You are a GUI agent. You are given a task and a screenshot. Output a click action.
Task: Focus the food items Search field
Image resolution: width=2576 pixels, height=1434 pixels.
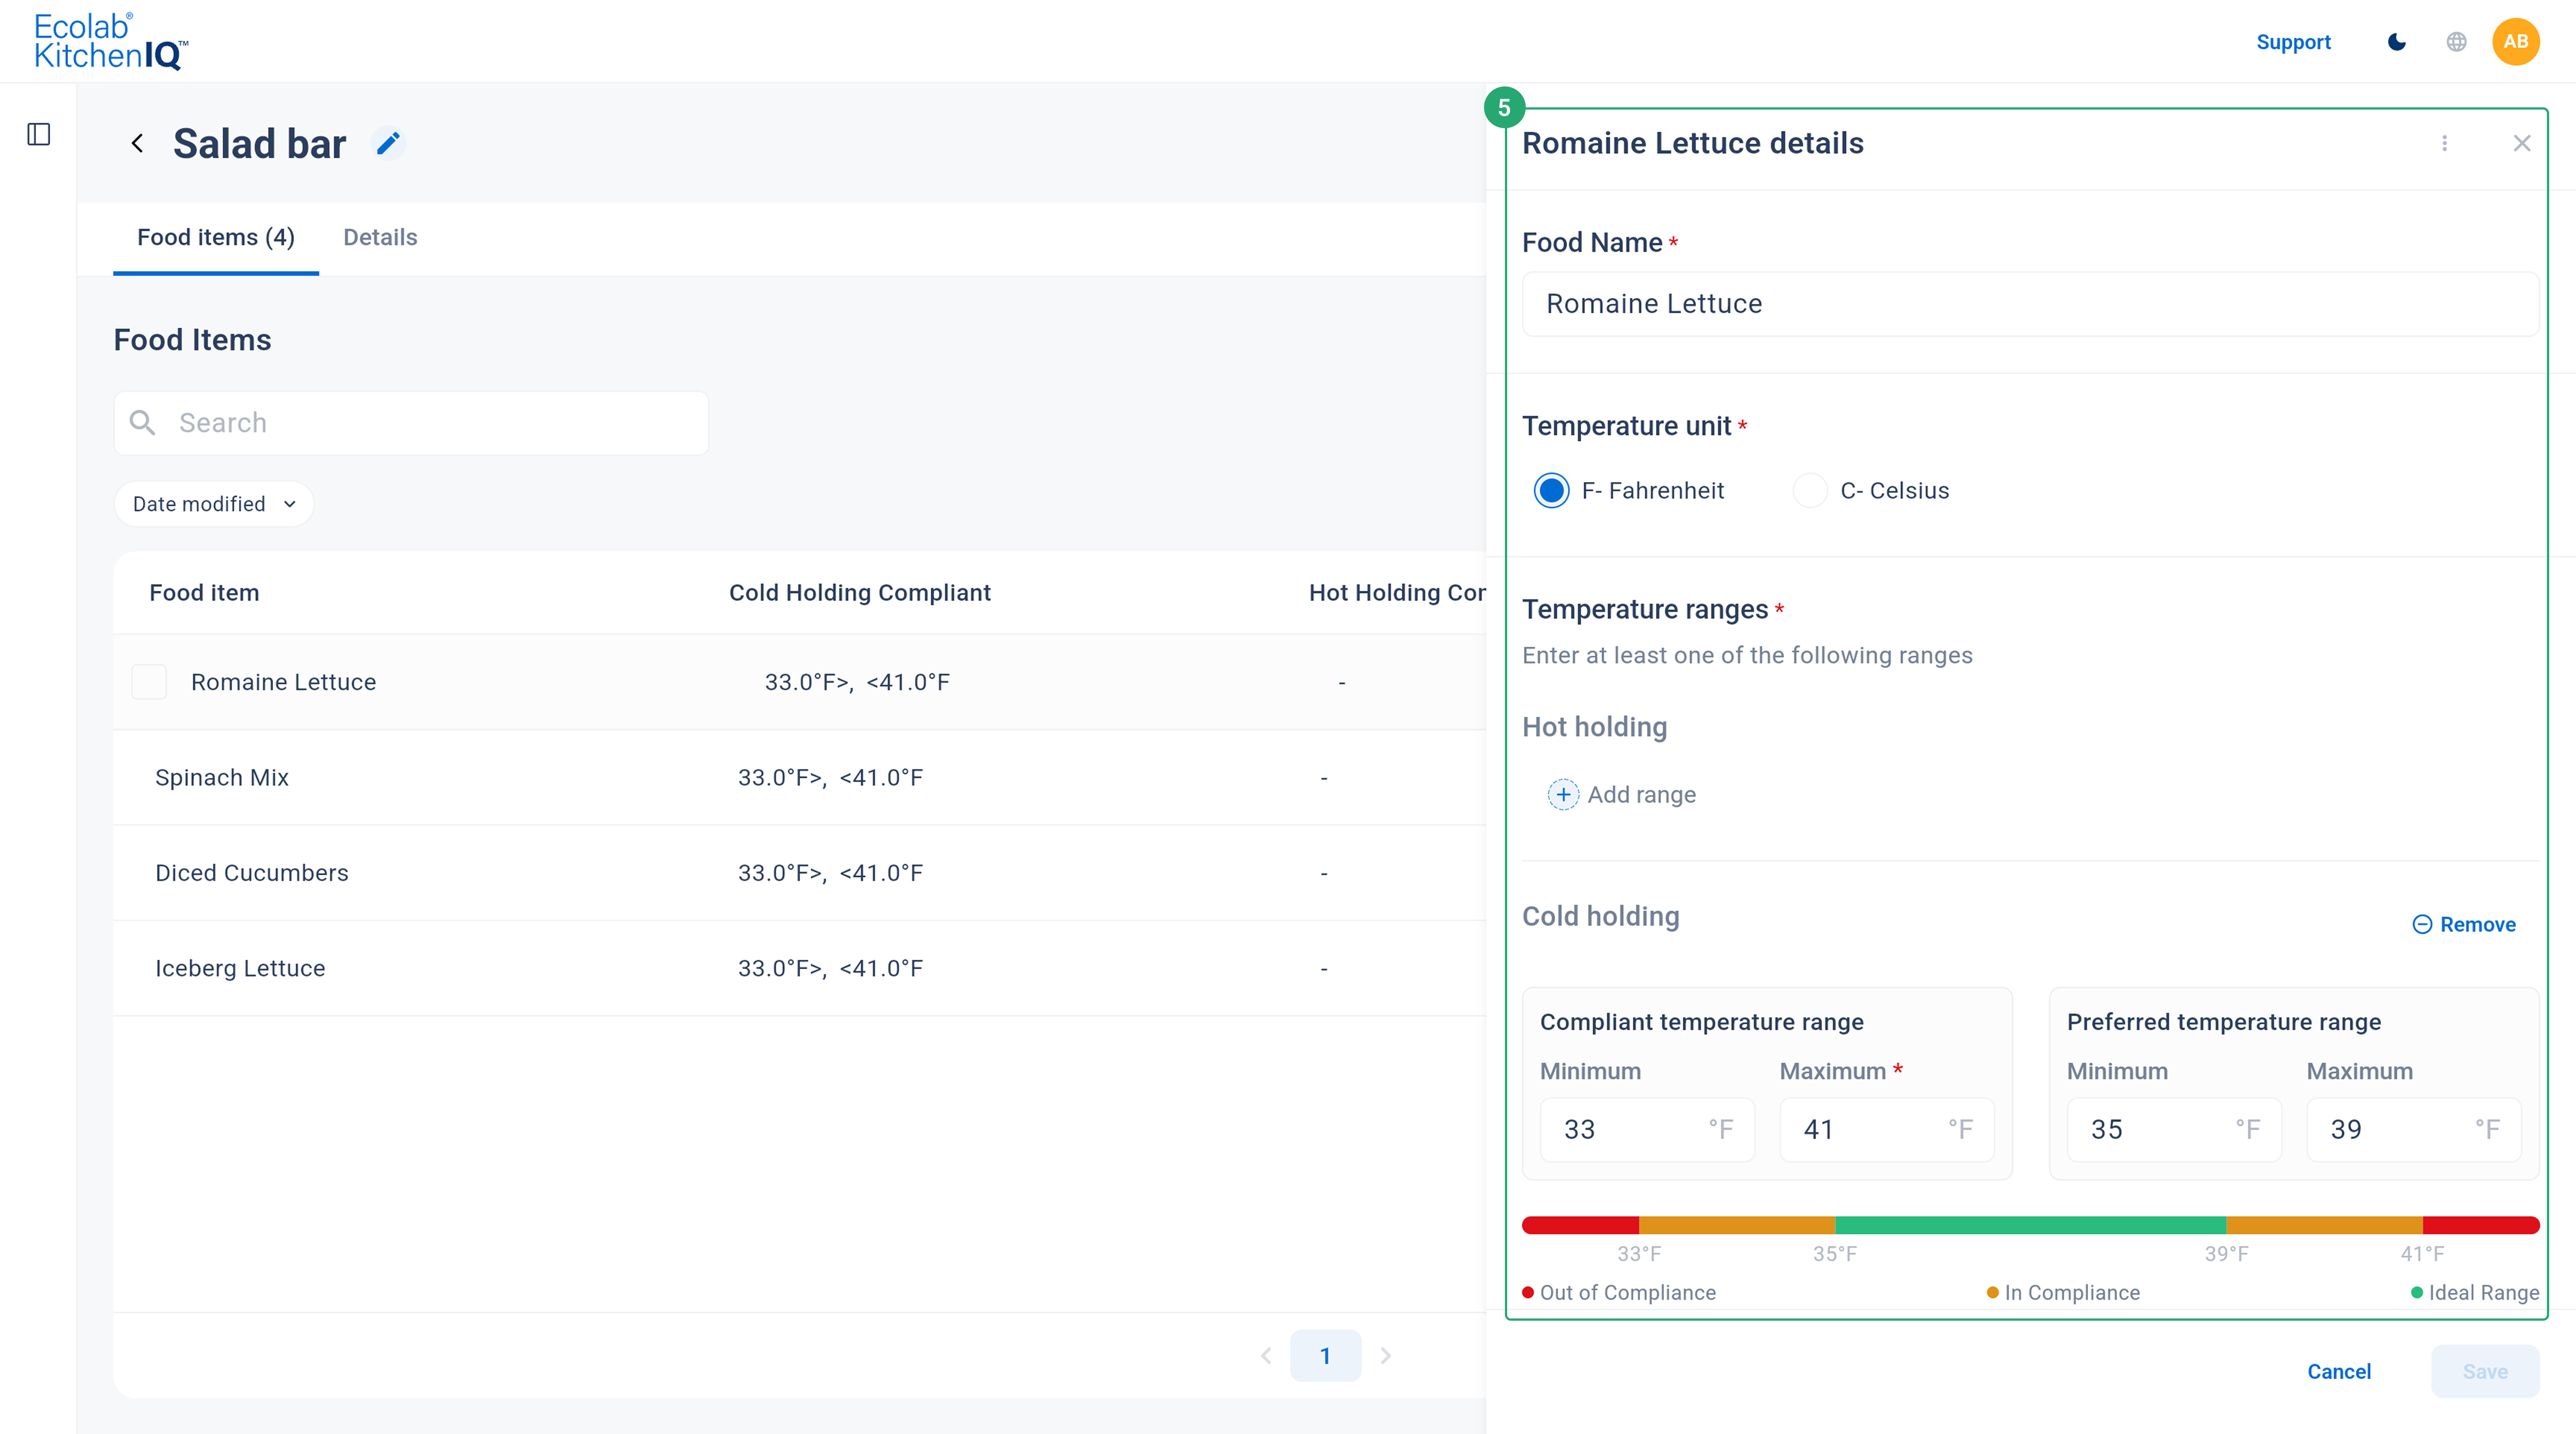click(x=411, y=423)
